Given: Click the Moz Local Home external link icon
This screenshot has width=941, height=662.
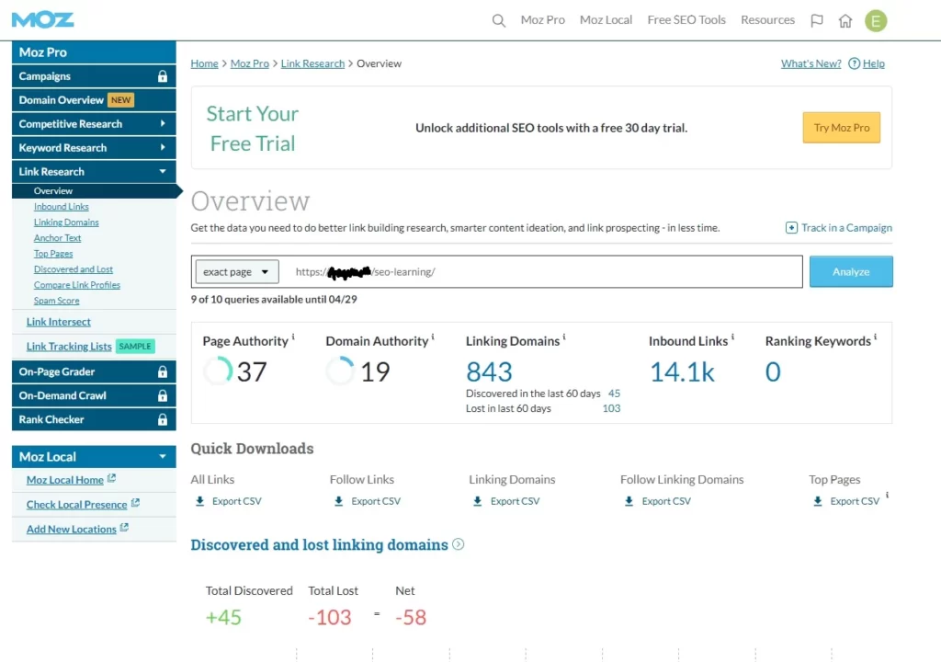Looking at the screenshot, I should click(111, 479).
